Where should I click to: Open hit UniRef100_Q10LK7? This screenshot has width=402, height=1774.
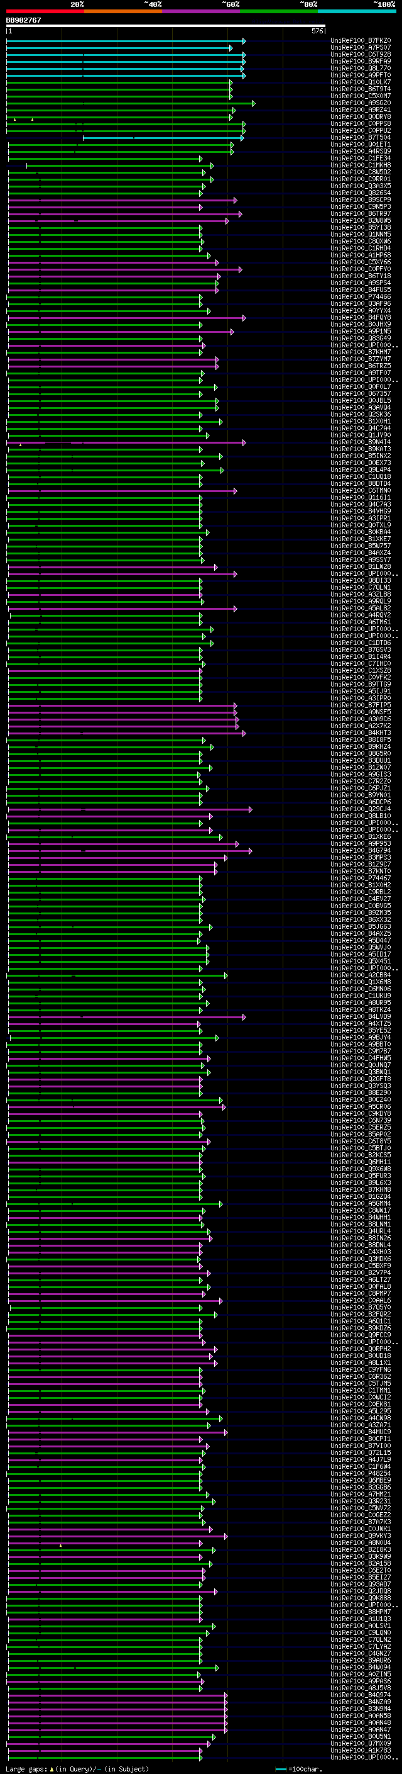click(361, 82)
